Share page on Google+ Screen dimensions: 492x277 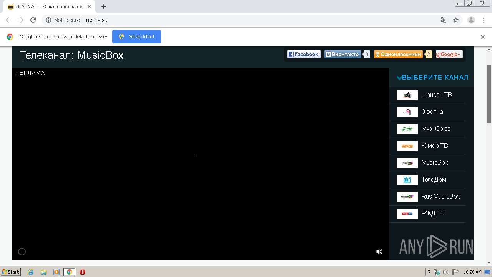[449, 54]
